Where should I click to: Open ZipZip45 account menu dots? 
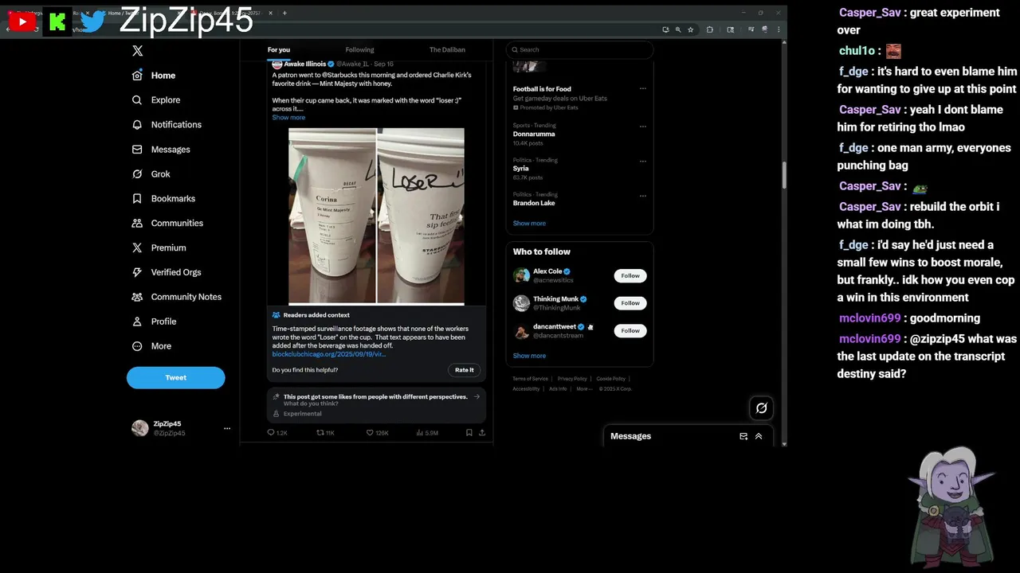(227, 428)
